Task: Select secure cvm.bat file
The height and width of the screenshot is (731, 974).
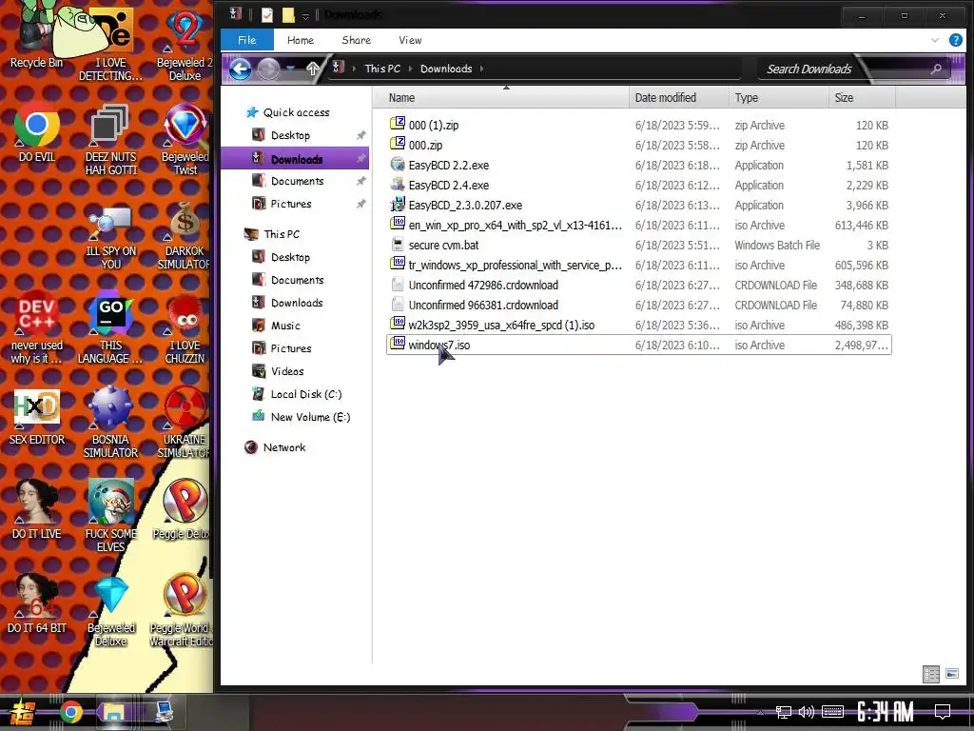Action: tap(638, 245)
